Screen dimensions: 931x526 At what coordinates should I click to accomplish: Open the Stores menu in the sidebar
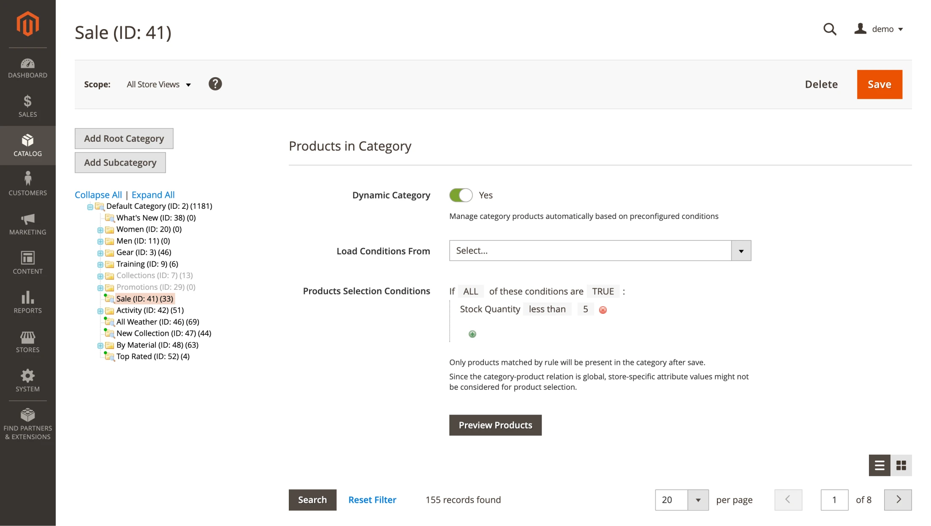point(27,342)
